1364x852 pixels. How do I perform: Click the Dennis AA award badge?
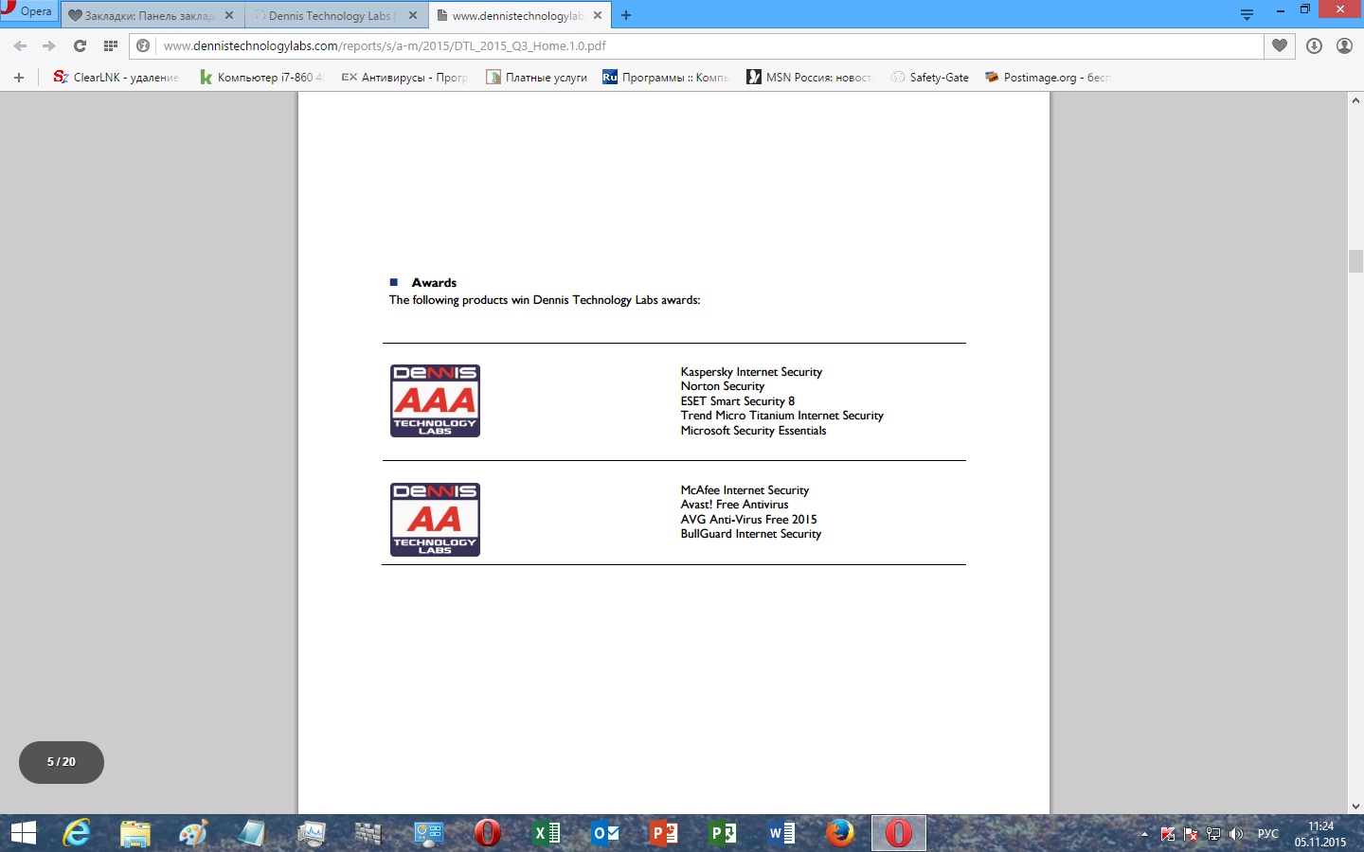[435, 520]
